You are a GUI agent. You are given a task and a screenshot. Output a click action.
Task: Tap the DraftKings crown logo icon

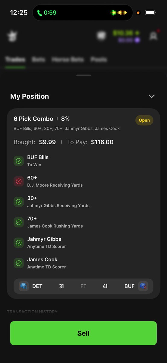pos(13,36)
